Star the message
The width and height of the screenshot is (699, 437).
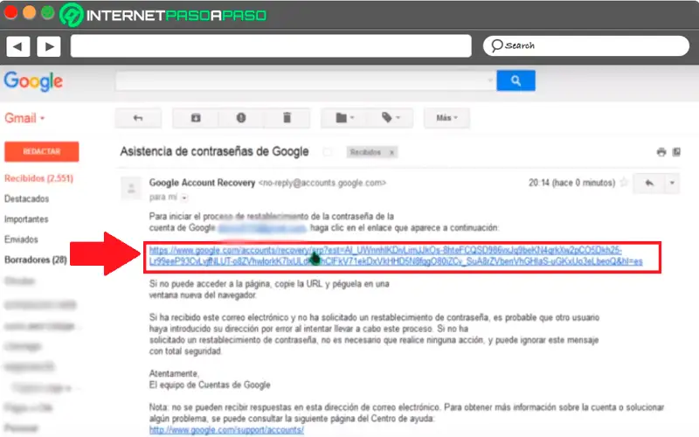pyautogui.click(x=624, y=183)
